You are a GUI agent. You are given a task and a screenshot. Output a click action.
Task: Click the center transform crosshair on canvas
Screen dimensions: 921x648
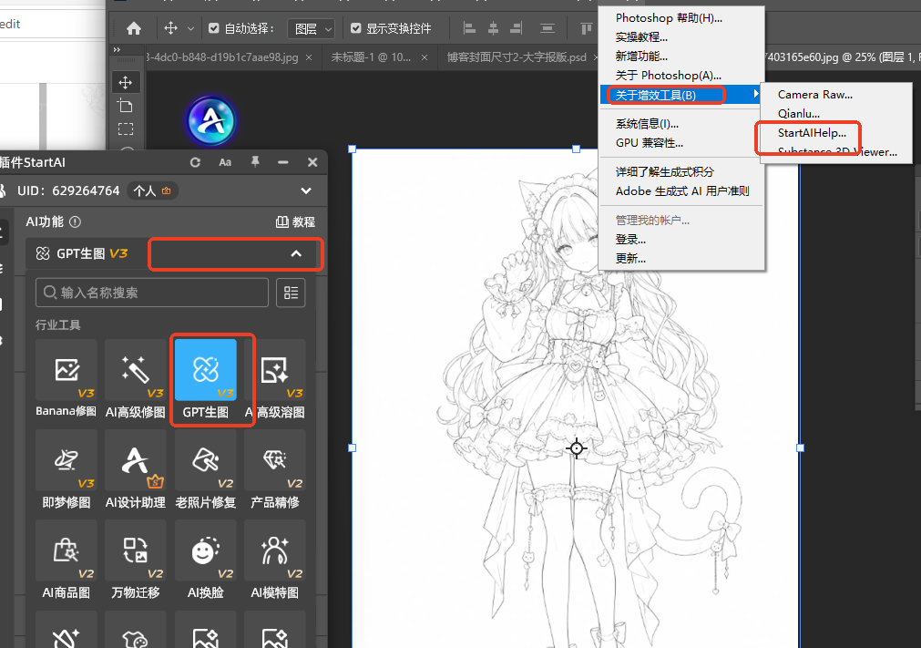(x=577, y=448)
